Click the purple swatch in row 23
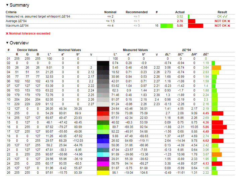The width and height of the screenshot is (241, 179). coord(103,159)
